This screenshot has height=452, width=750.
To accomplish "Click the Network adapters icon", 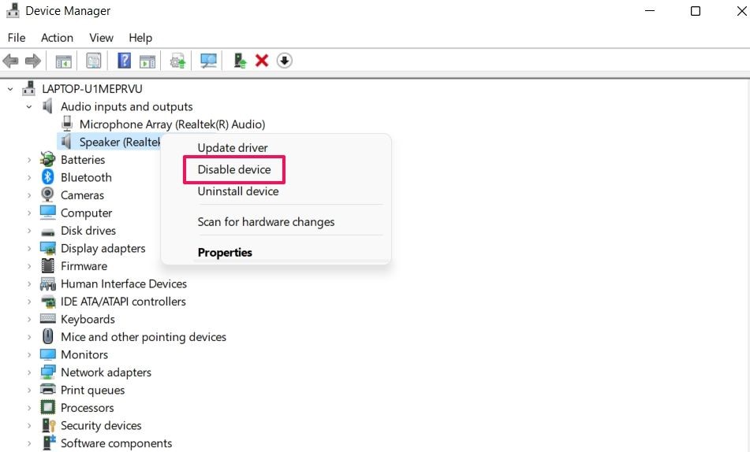I will [47, 372].
